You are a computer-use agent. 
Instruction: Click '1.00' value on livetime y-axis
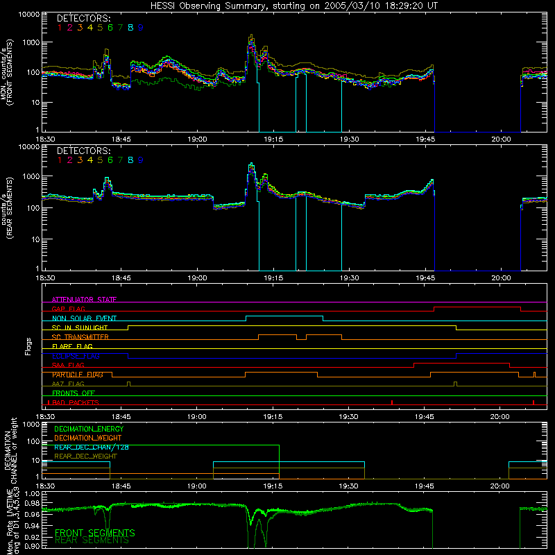click(x=32, y=493)
